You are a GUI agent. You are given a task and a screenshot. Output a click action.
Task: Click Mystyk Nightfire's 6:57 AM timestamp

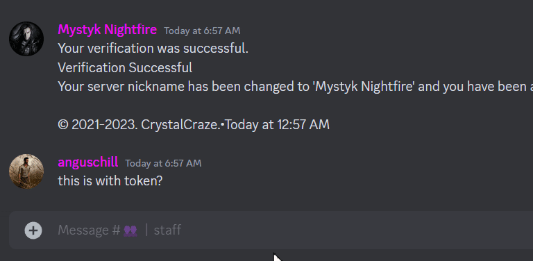(x=202, y=31)
